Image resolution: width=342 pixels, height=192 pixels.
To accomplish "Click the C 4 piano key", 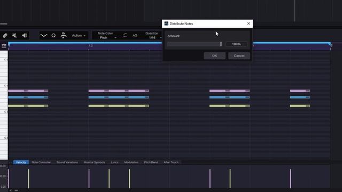I will pos(4,85).
